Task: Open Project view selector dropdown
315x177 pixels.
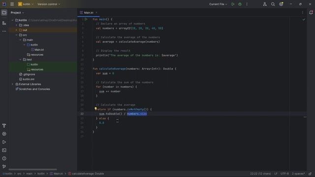Action: click(17, 13)
